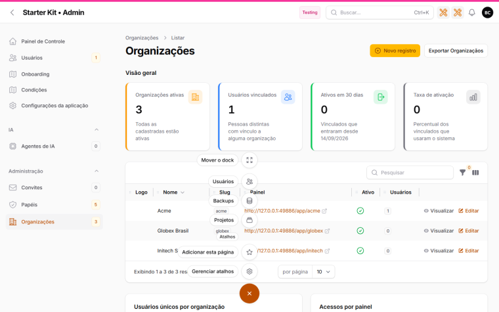Viewport: 499px width, 312px height.
Task: Select Organizações in the sidebar
Action: coord(54,222)
